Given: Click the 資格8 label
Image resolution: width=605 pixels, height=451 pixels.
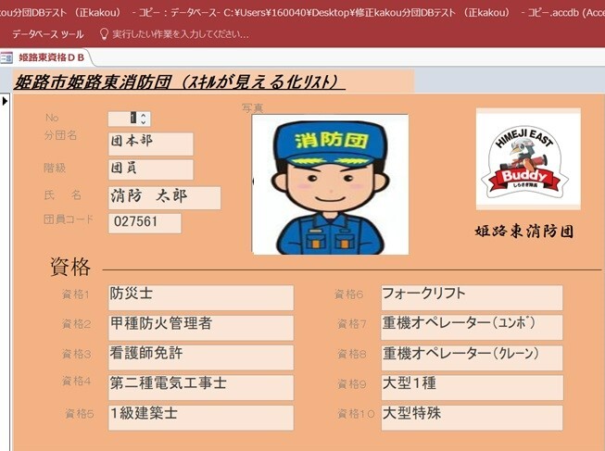Looking at the screenshot, I should [352, 354].
